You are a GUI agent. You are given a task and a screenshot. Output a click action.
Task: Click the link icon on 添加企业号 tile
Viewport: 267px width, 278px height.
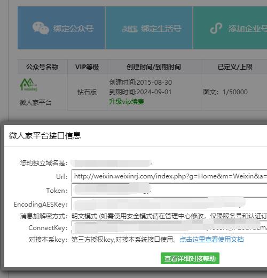(x=216, y=28)
